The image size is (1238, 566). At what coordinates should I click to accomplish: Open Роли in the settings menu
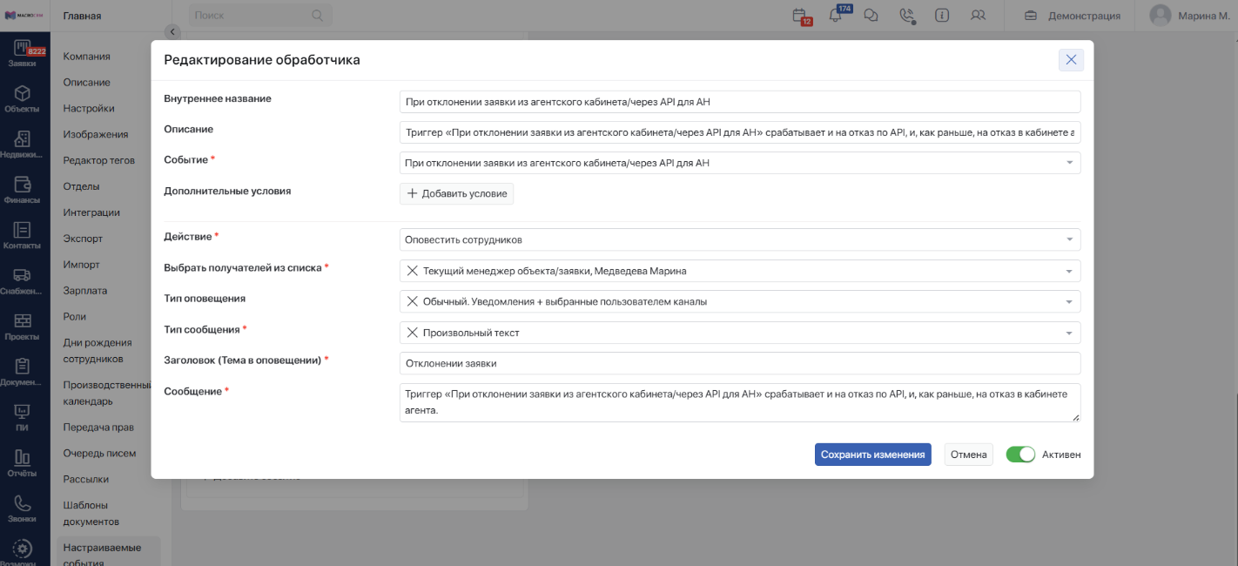[74, 317]
